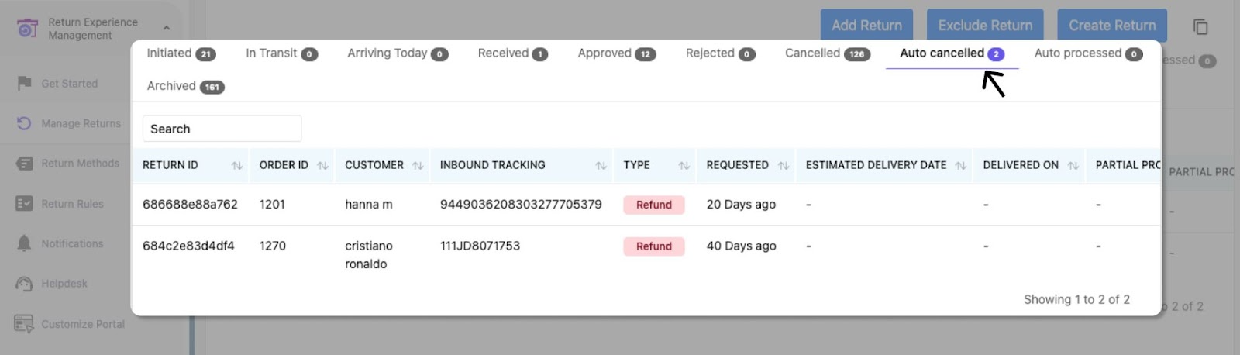The height and width of the screenshot is (355, 1240).
Task: Click the Exclude Return button
Action: pos(985,26)
